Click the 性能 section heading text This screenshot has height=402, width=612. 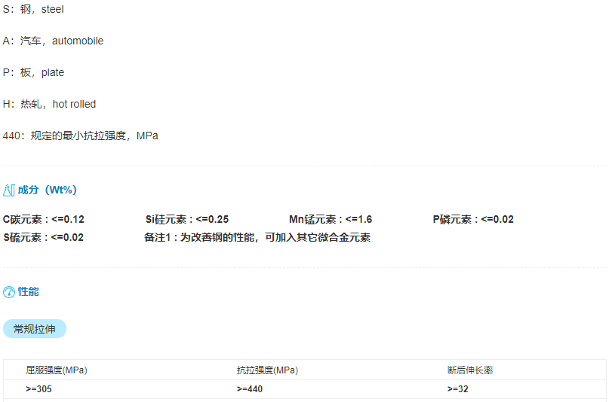click(x=29, y=291)
